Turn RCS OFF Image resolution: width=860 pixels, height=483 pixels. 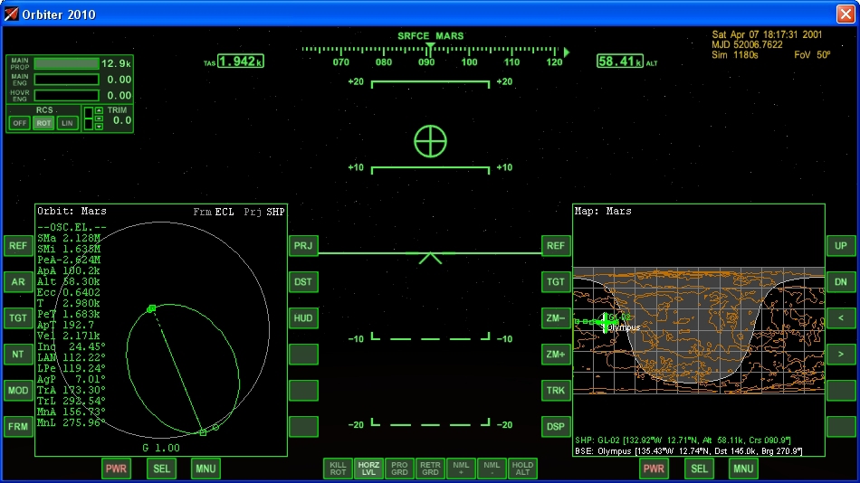(x=19, y=123)
